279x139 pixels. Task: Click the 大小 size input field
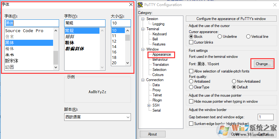click(x=121, y=23)
